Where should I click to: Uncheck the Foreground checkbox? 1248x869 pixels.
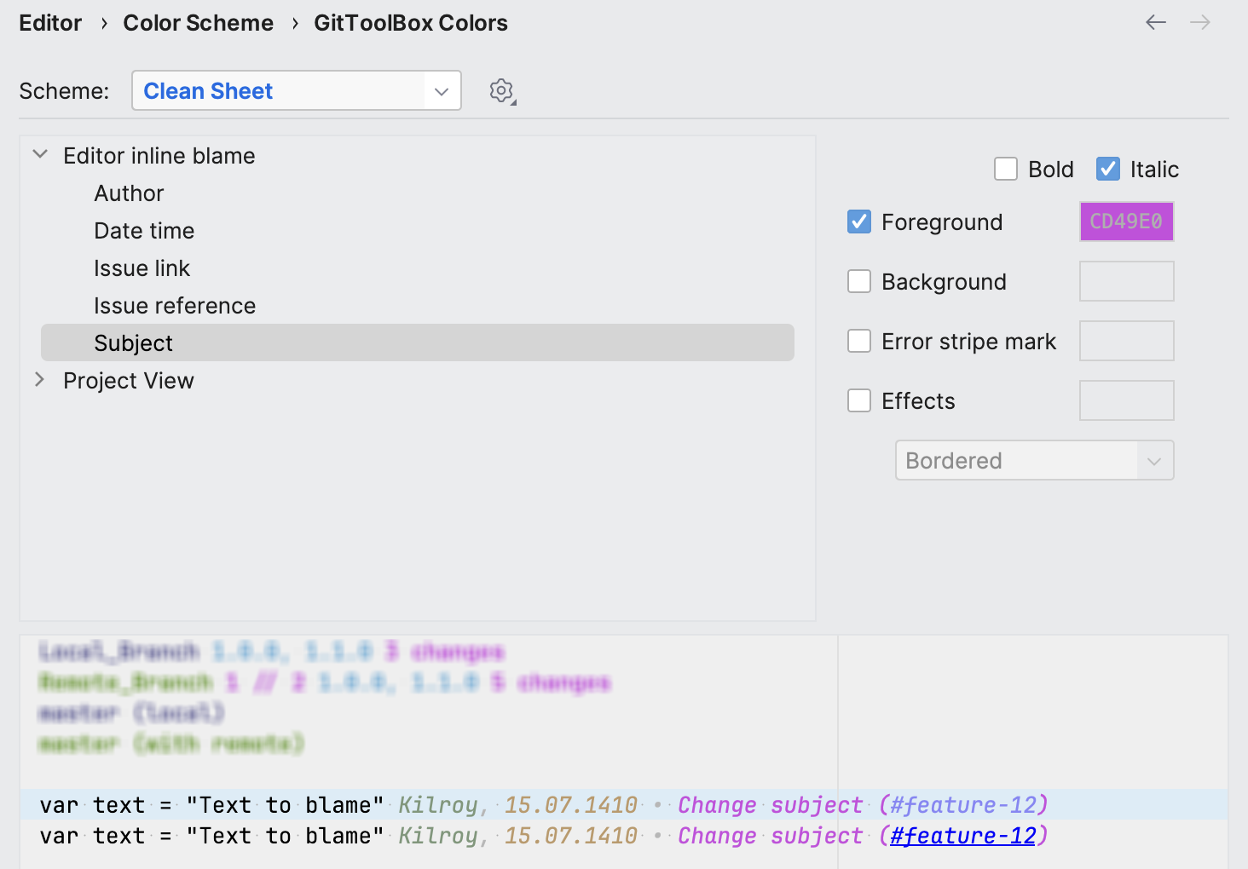[858, 222]
